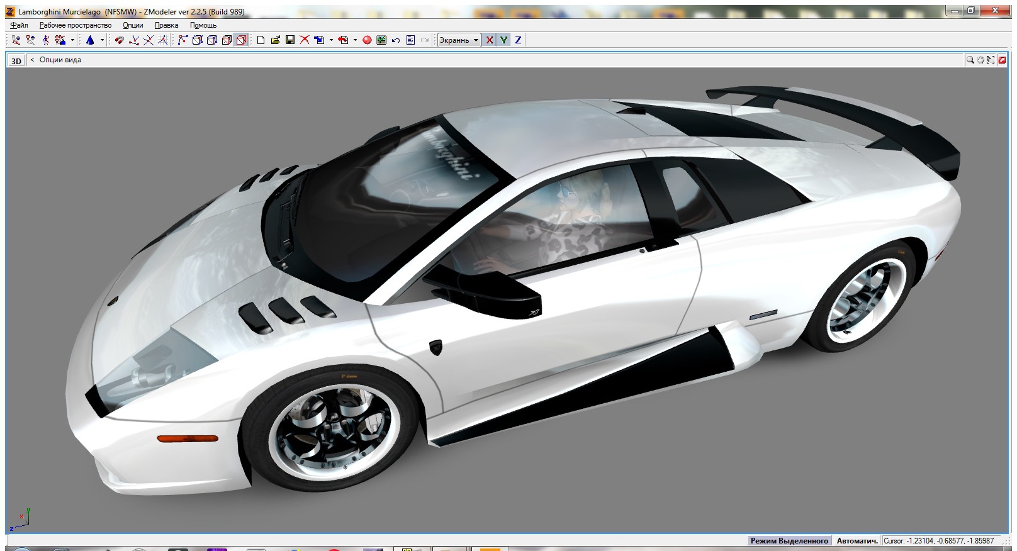This screenshot has width=1017, height=551.
Task: Switch to faces level cube icon
Action: (x=211, y=40)
